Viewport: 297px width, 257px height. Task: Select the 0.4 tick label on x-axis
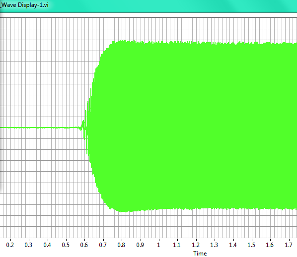47,245
